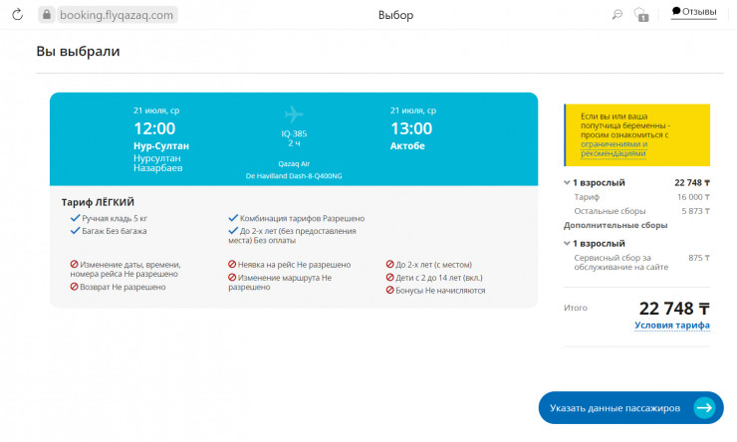Screen dimensions: 737x442
Task: Click the address bar padlock icon
Action: (x=45, y=15)
